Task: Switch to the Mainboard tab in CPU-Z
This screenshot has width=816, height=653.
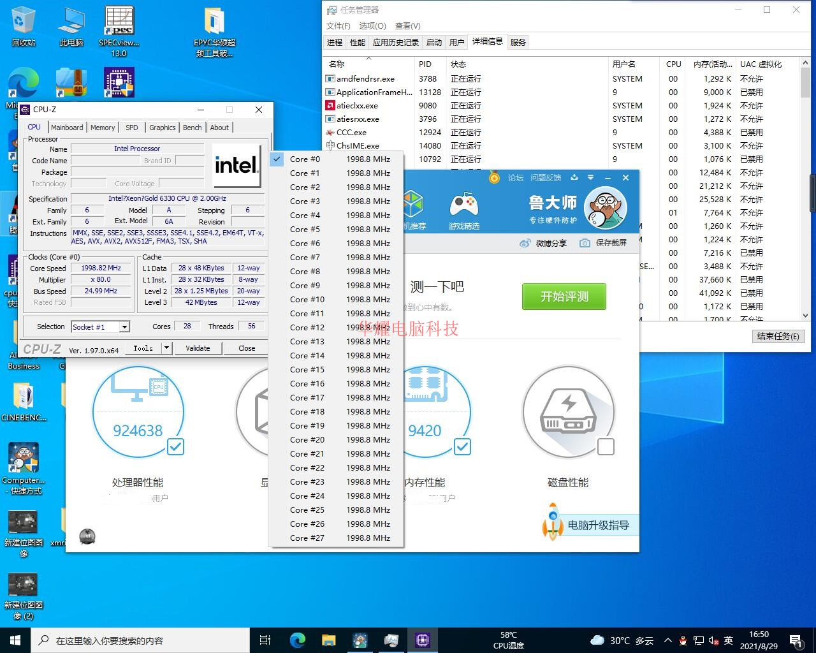Action: pos(67,128)
